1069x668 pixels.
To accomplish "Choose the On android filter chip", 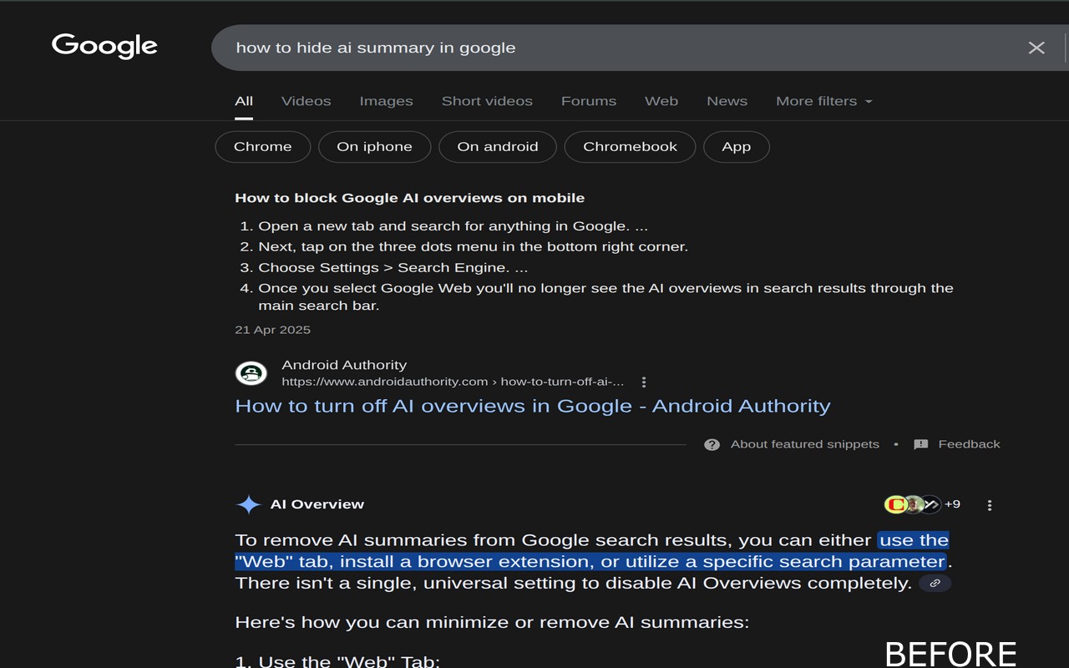I will click(498, 147).
